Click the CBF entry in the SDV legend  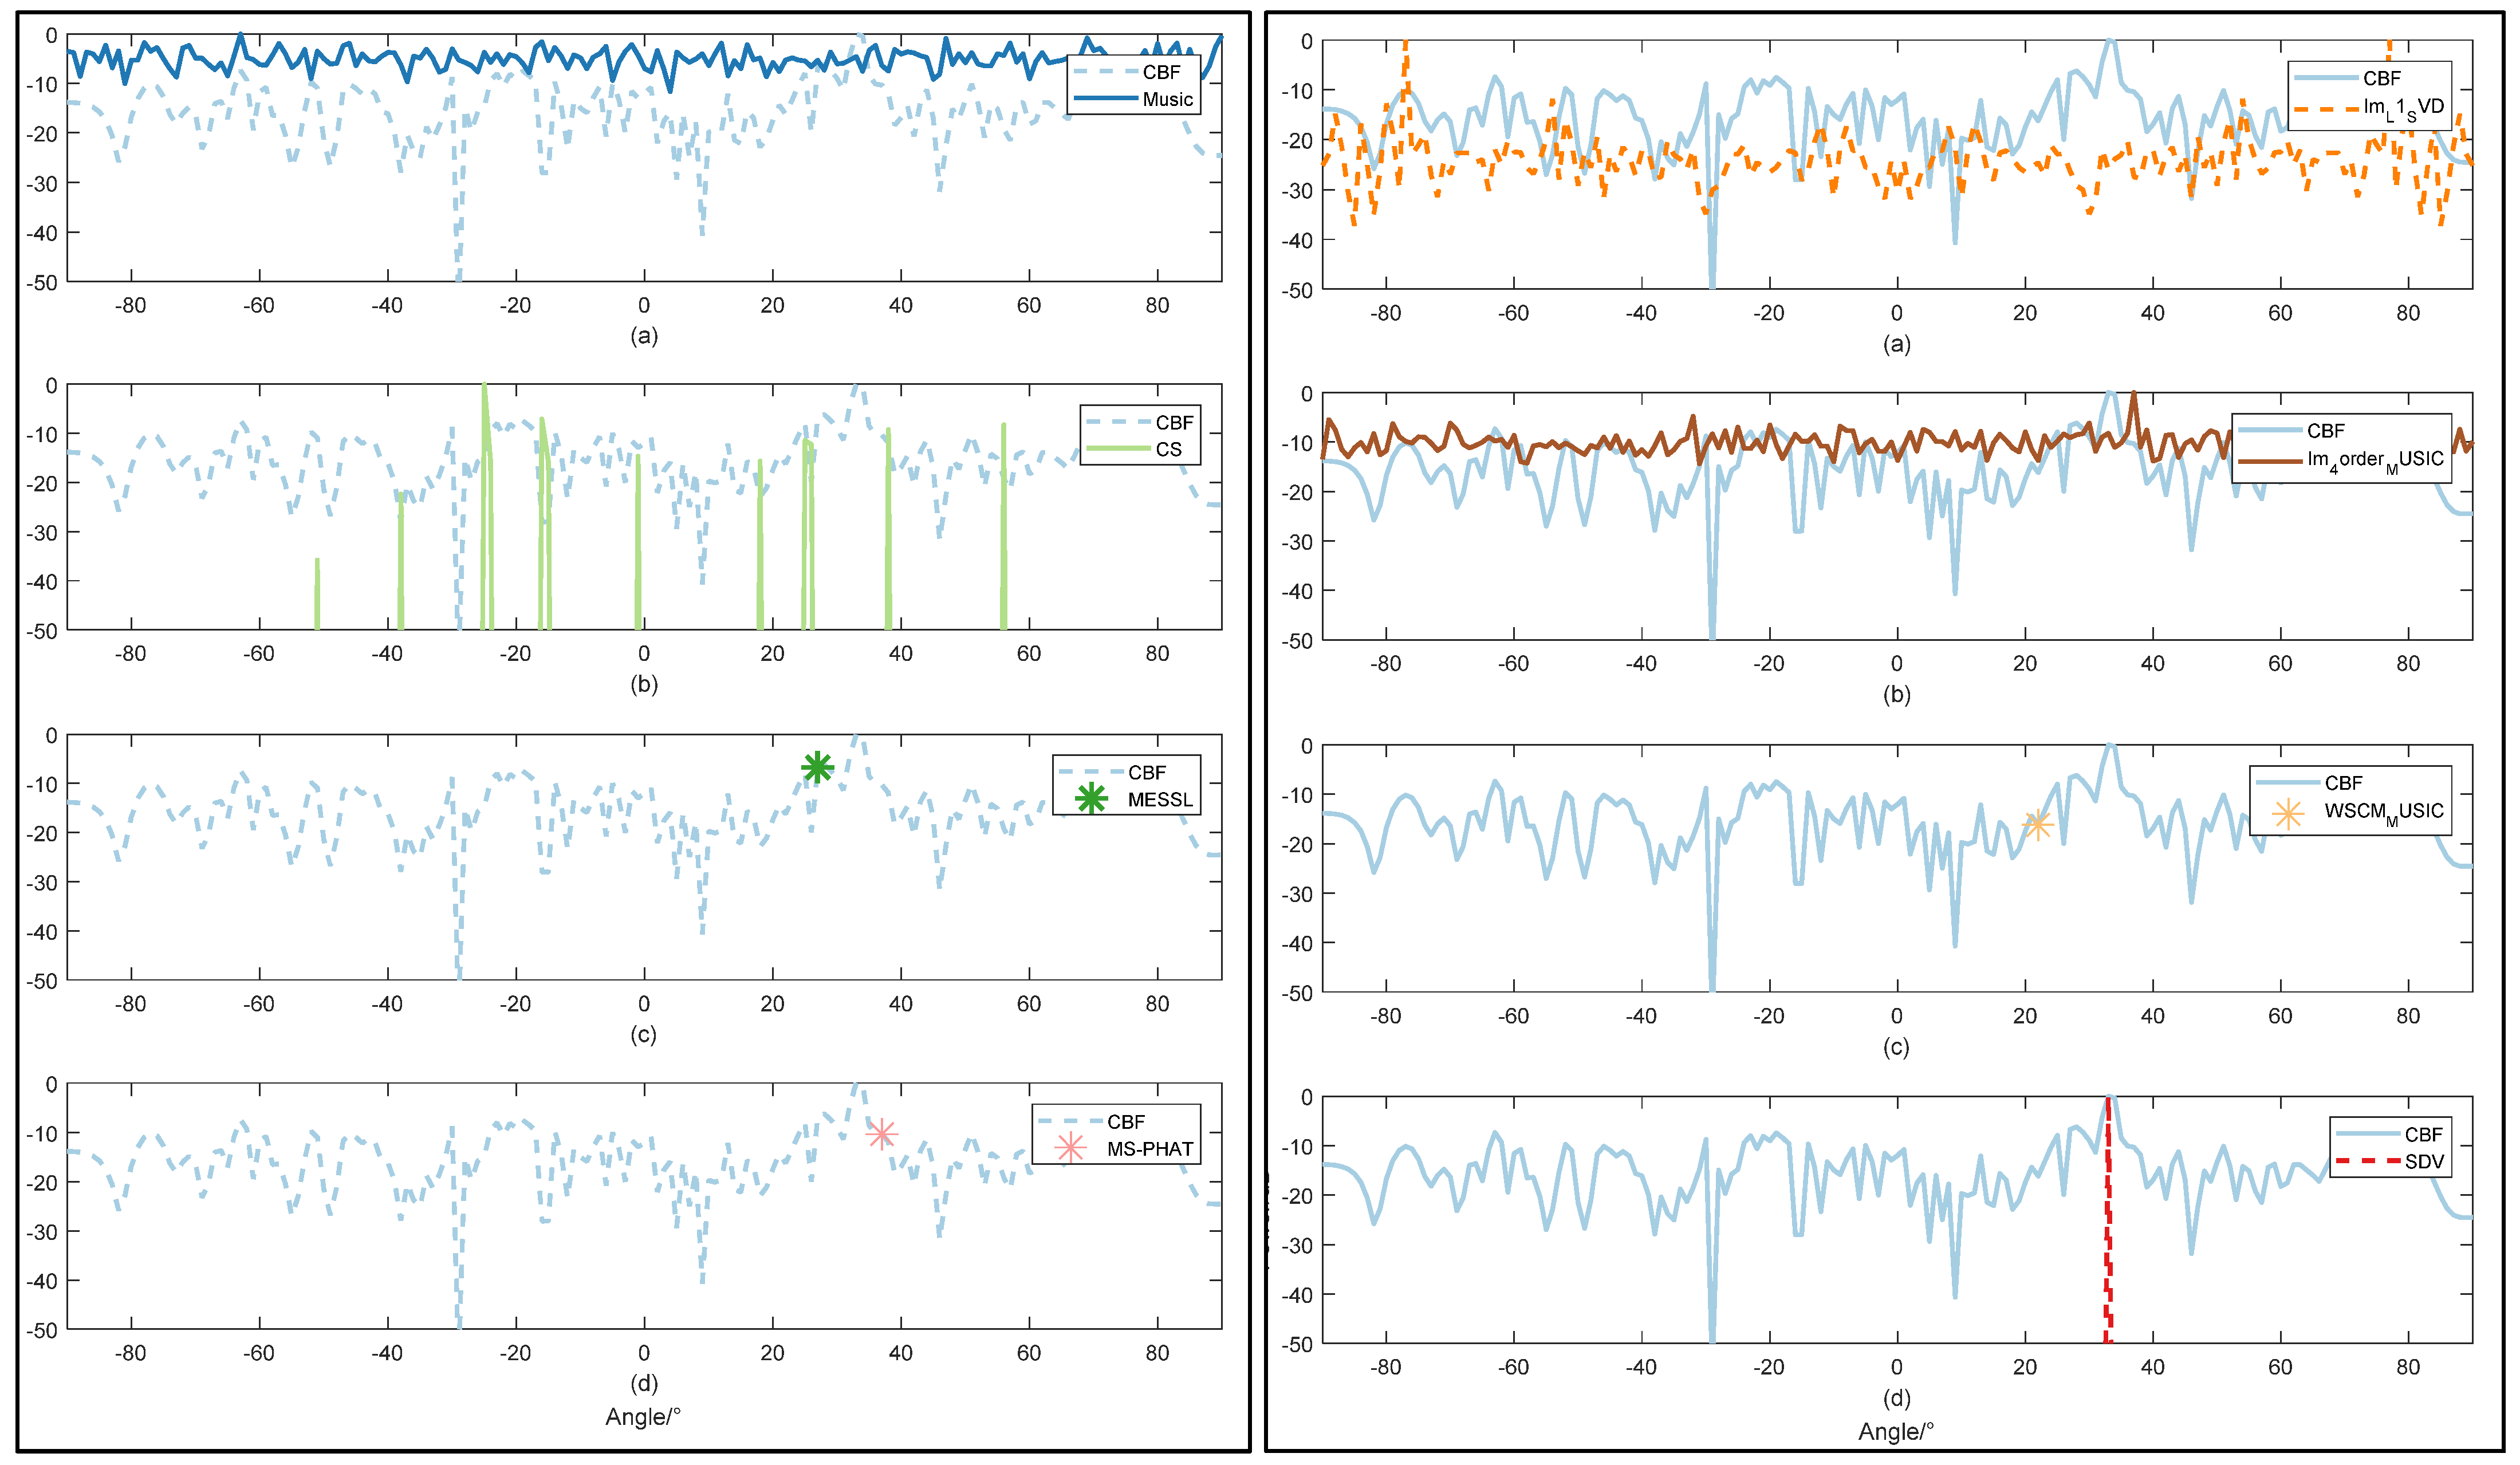click(x=2423, y=1134)
